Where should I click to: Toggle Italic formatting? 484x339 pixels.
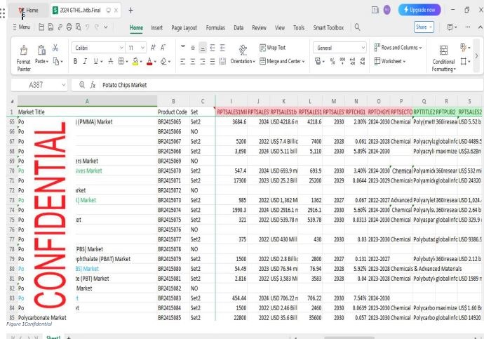pyautogui.click(x=85, y=62)
